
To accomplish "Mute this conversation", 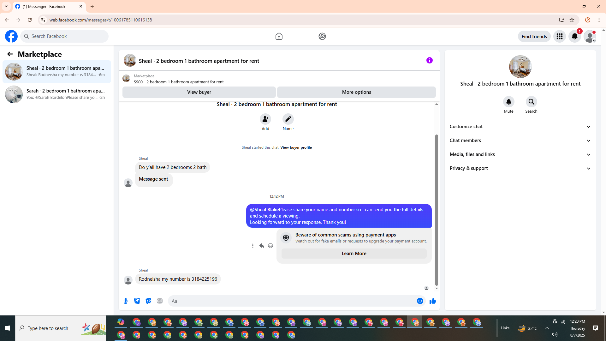I will 508,102.
